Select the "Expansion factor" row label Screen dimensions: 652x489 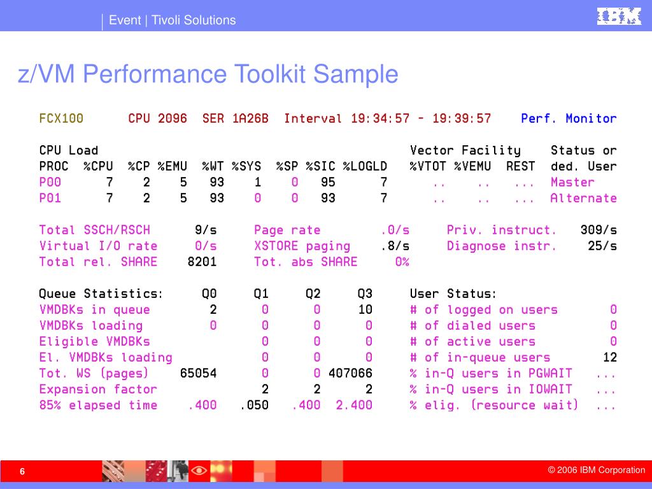(98, 389)
